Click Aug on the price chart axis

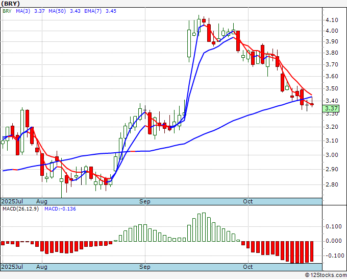(x=42, y=201)
